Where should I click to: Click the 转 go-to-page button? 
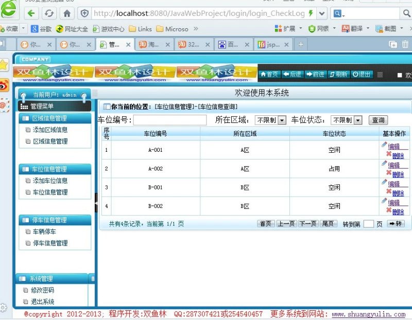click(396, 224)
